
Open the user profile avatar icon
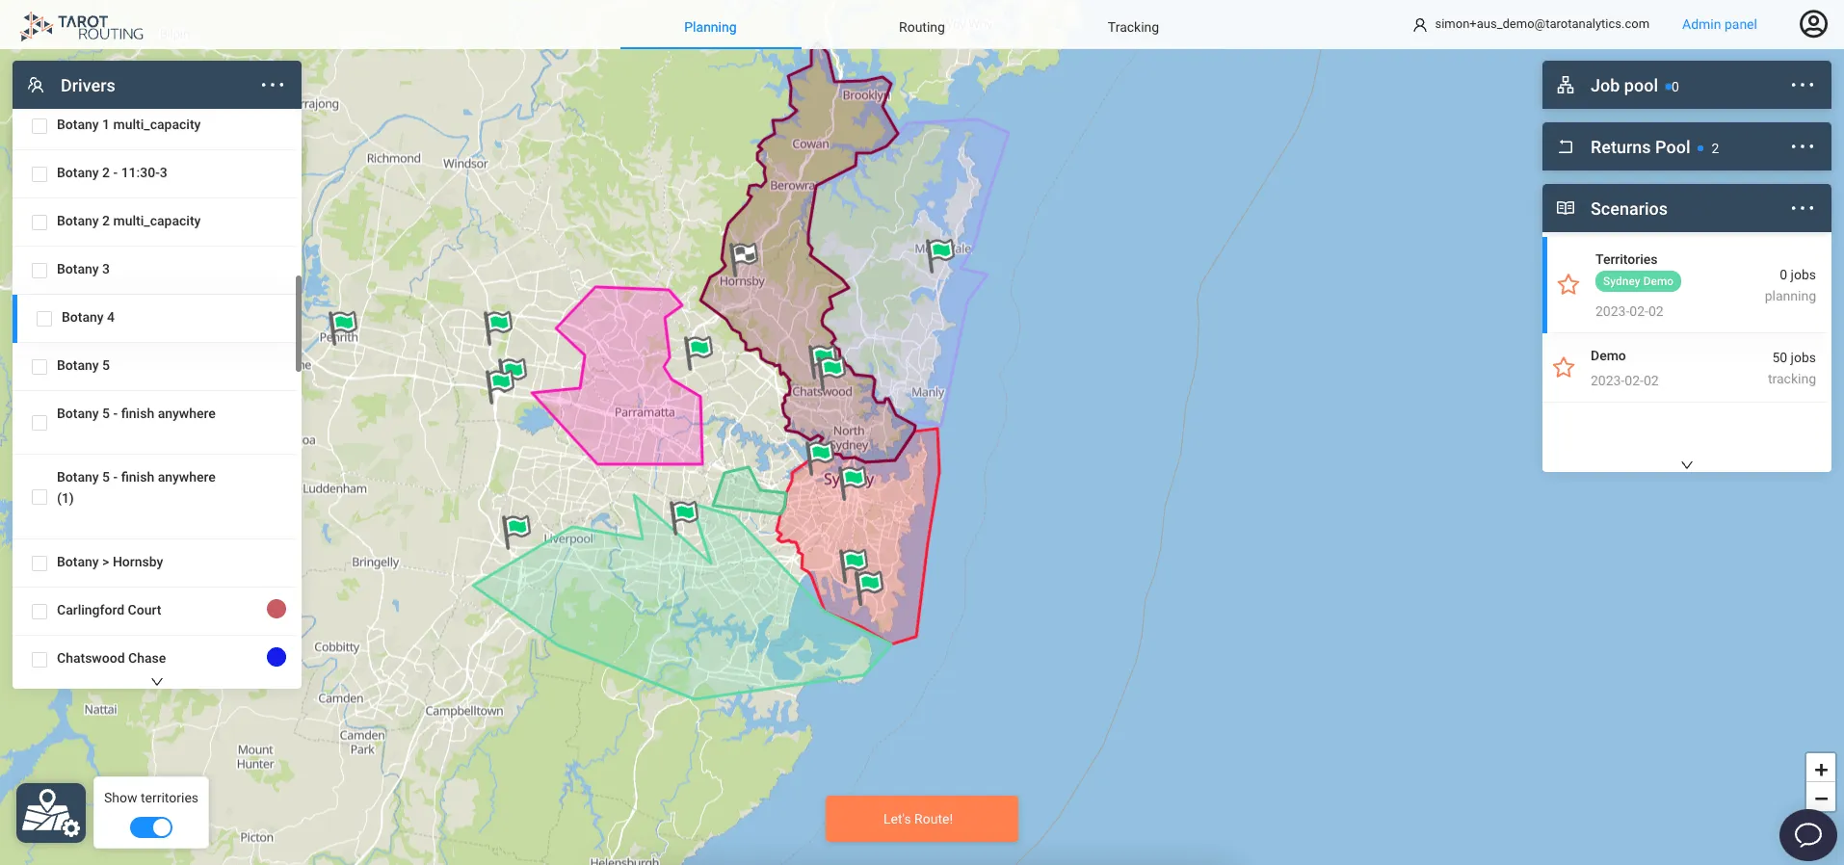[1813, 24]
